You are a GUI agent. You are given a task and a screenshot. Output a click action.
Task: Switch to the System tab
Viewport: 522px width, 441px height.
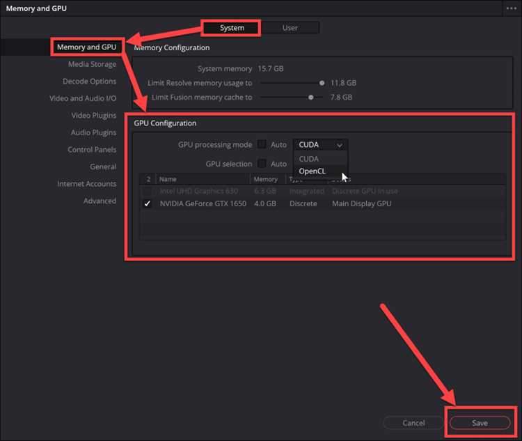click(x=231, y=28)
